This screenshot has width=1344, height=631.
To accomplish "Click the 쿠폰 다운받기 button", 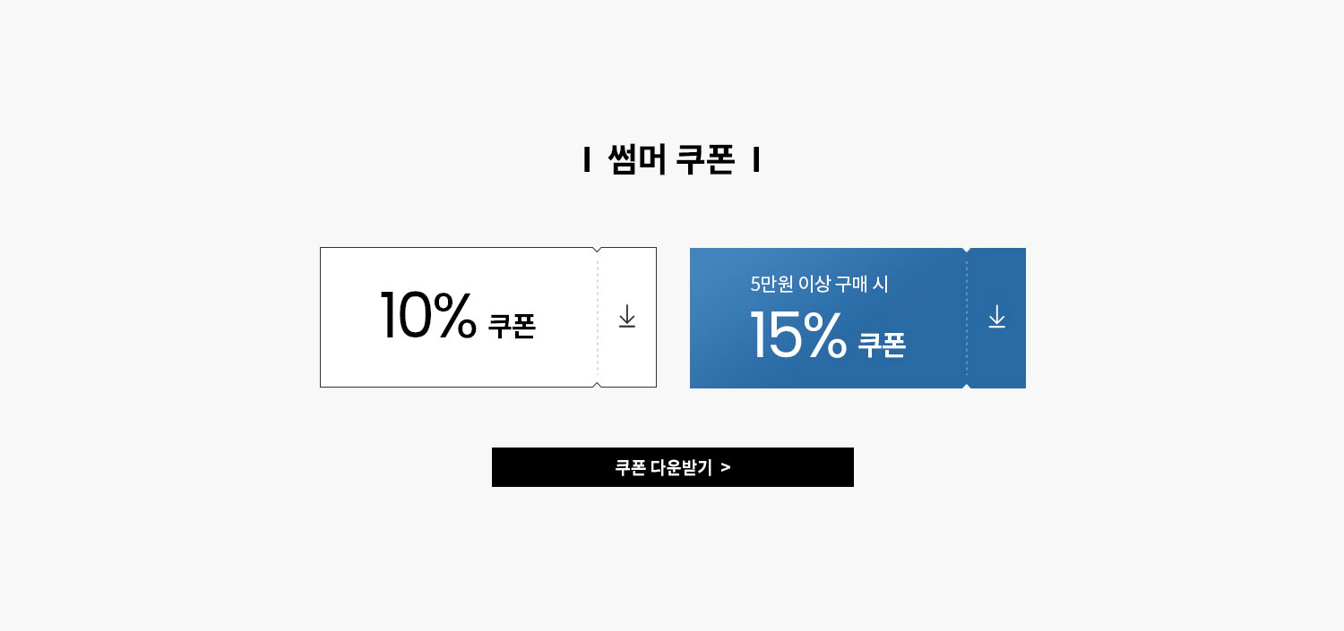I will pos(673,467).
